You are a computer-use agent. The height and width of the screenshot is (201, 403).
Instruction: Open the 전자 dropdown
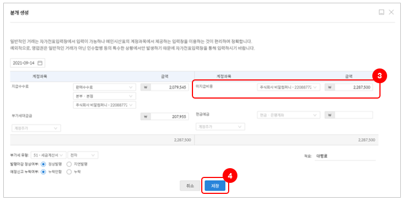point(83,155)
